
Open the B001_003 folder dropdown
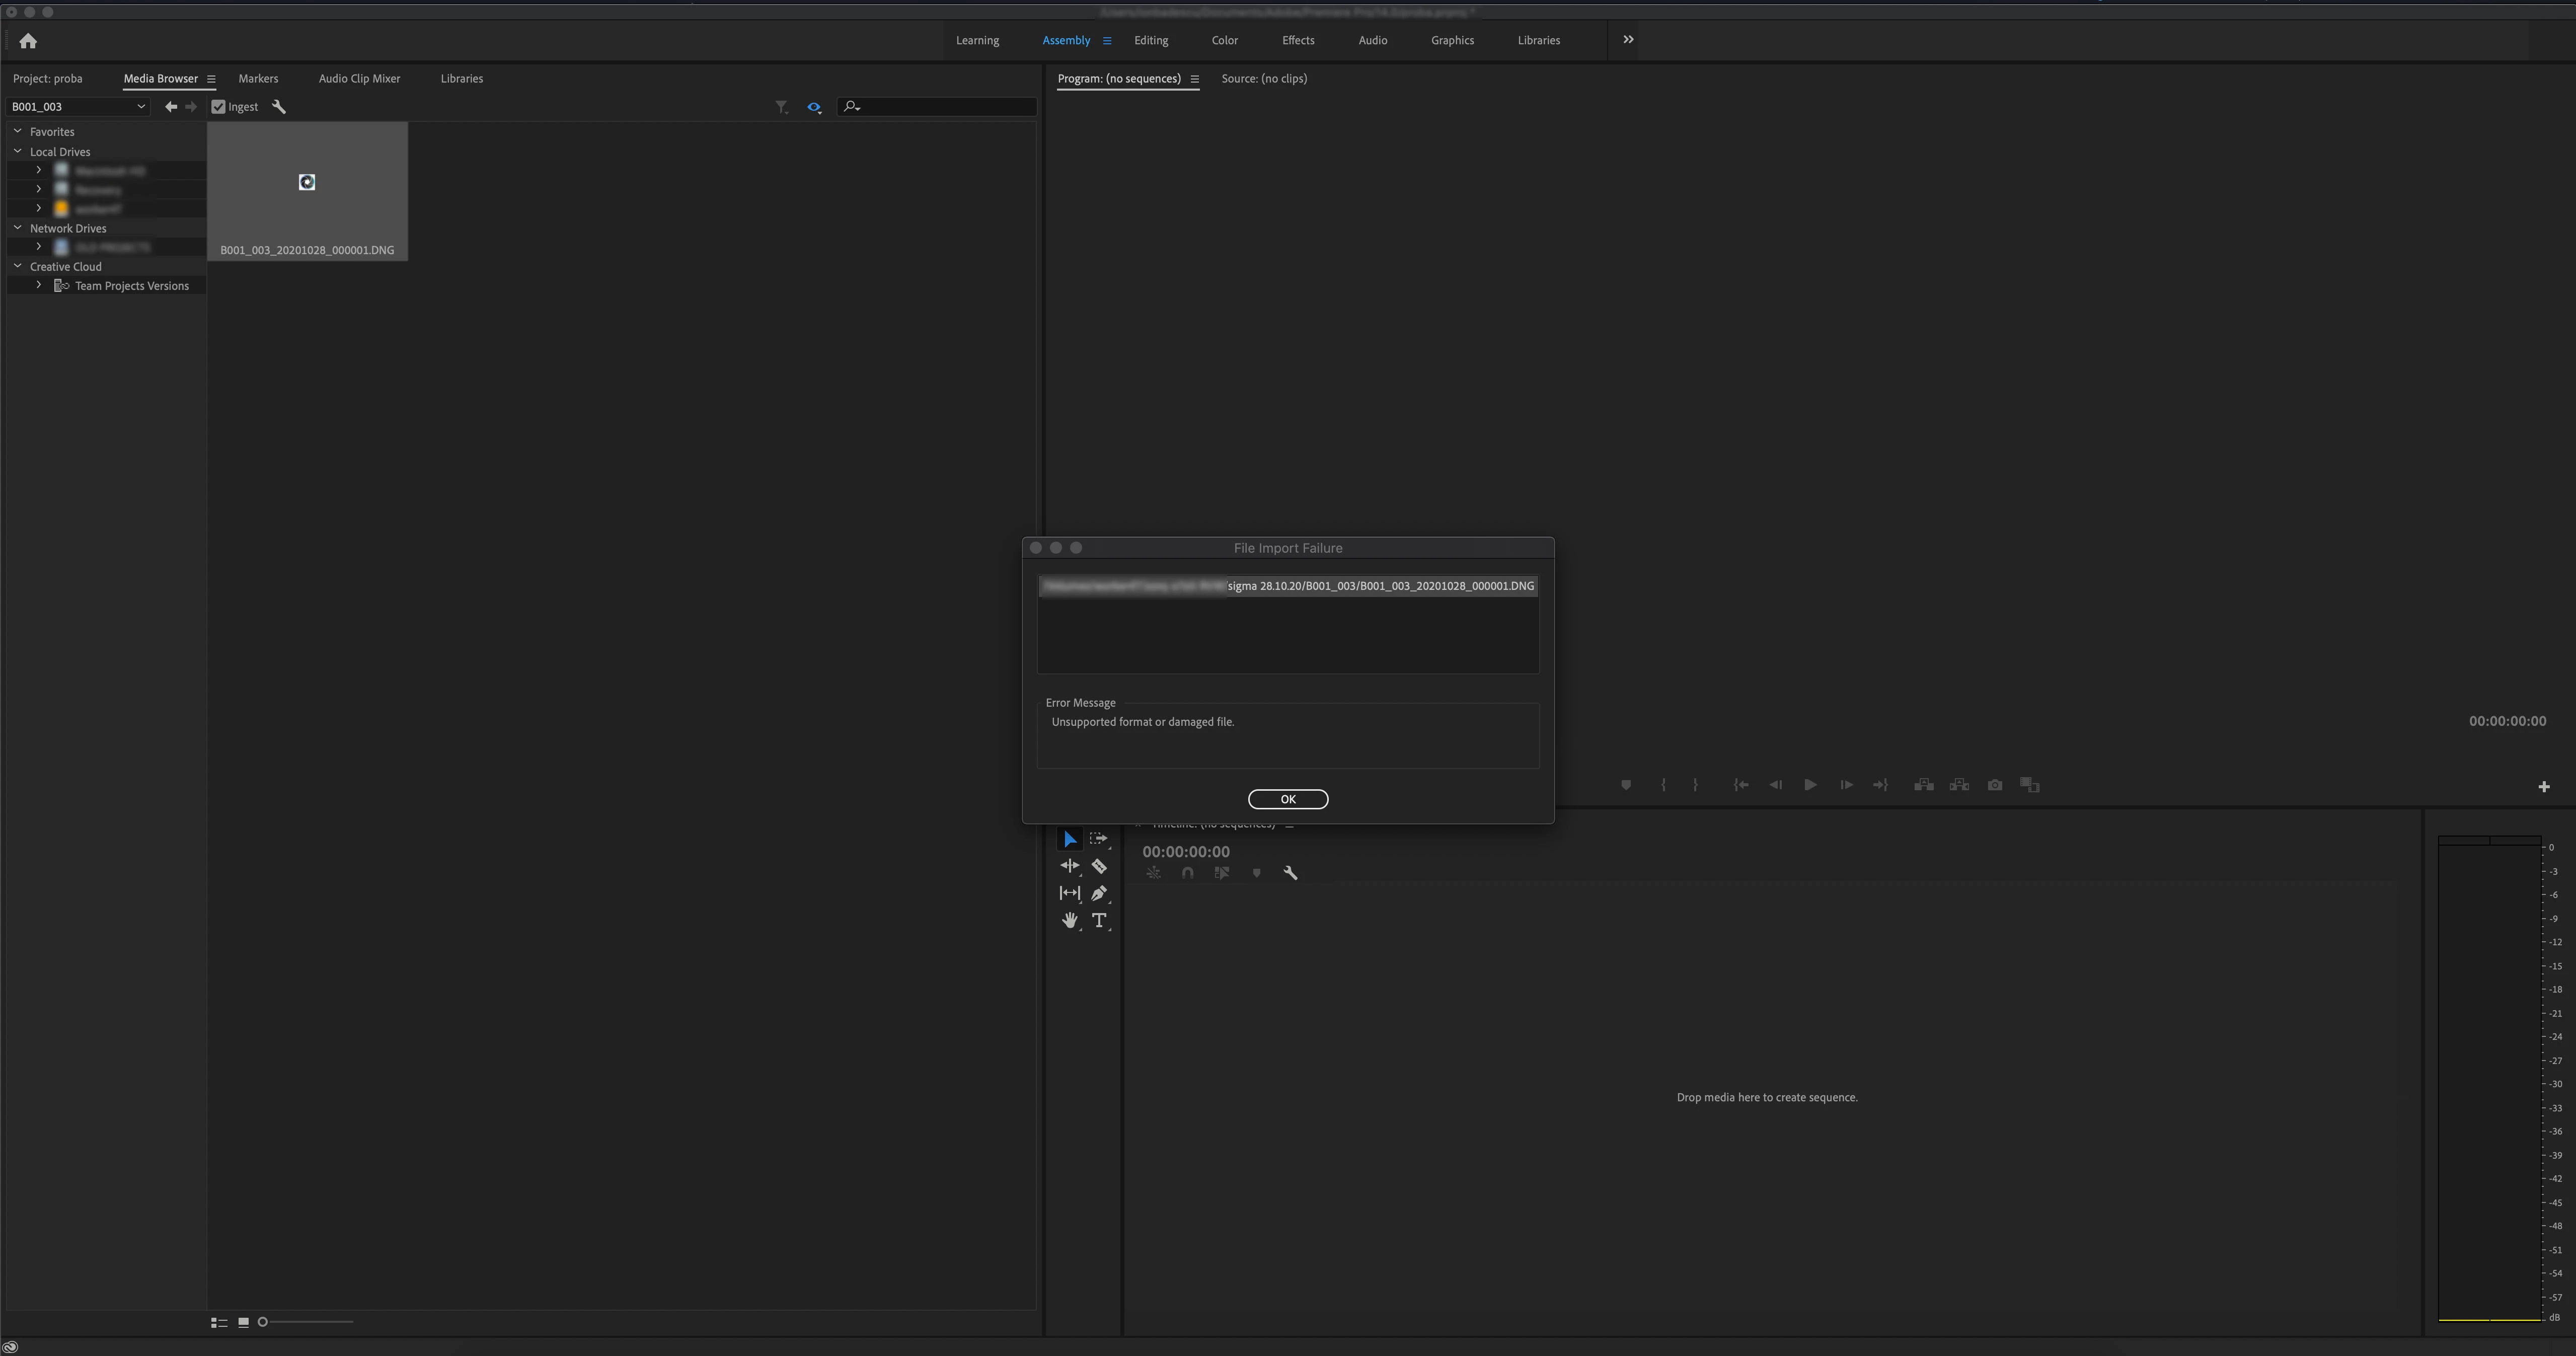140,107
